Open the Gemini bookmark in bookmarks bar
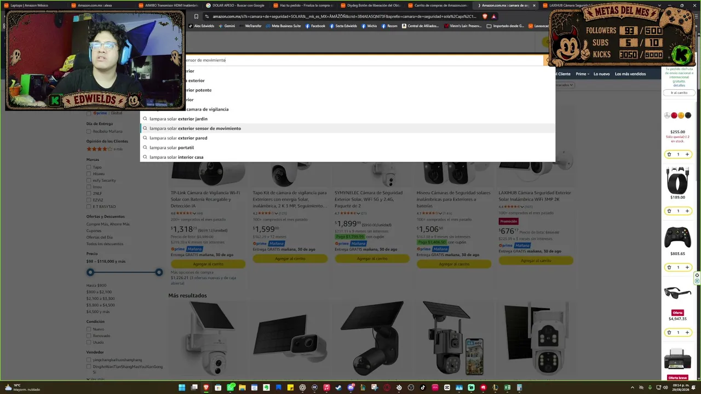The height and width of the screenshot is (394, 701). pos(227,26)
